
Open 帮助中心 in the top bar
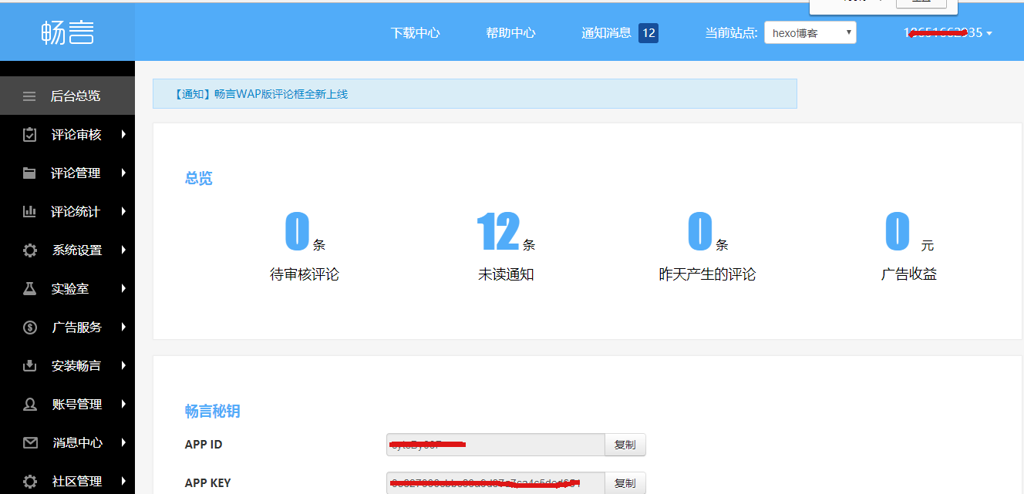(510, 33)
